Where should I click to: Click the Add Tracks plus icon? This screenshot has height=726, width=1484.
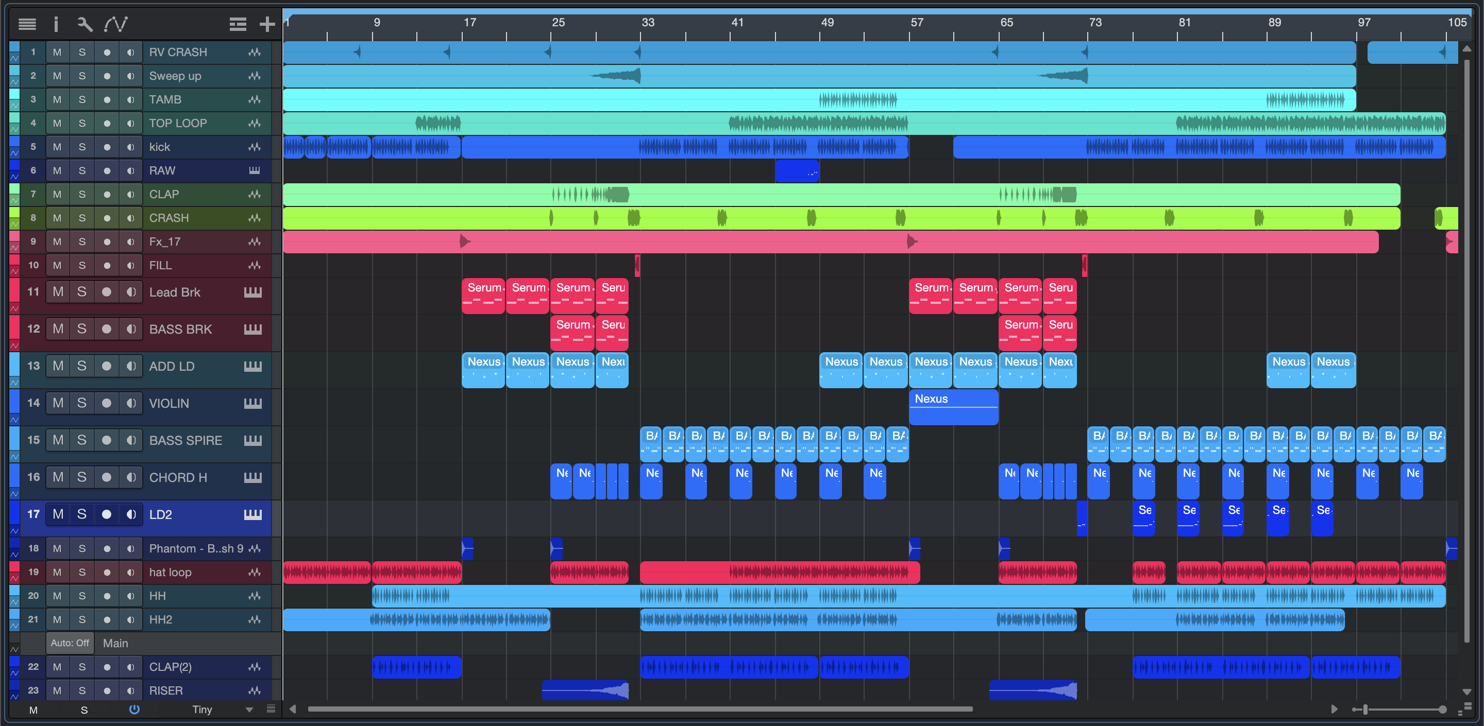267,24
